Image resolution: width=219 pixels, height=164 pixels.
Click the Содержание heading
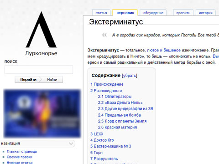click(106, 76)
